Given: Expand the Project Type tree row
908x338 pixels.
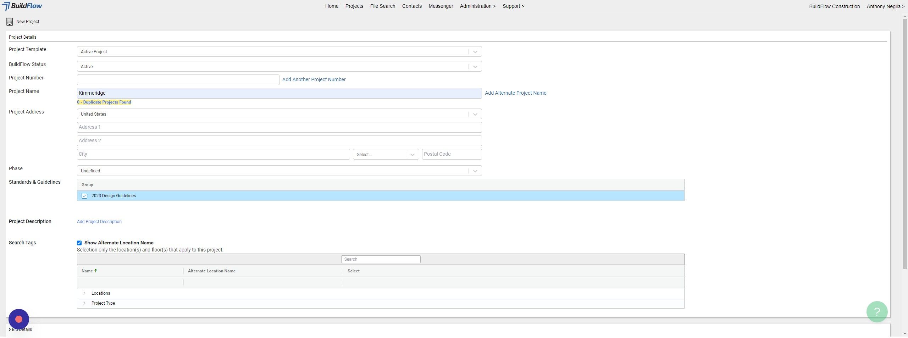Looking at the screenshot, I should [84, 303].
